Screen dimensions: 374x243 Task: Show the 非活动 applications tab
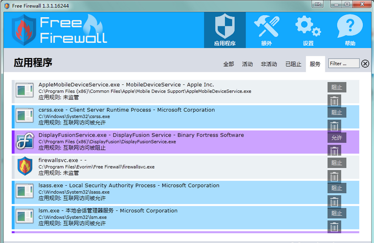point(269,64)
